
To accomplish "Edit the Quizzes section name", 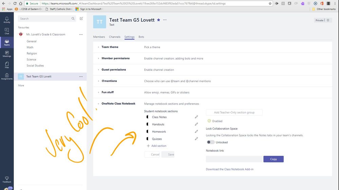I will click(x=196, y=139).
